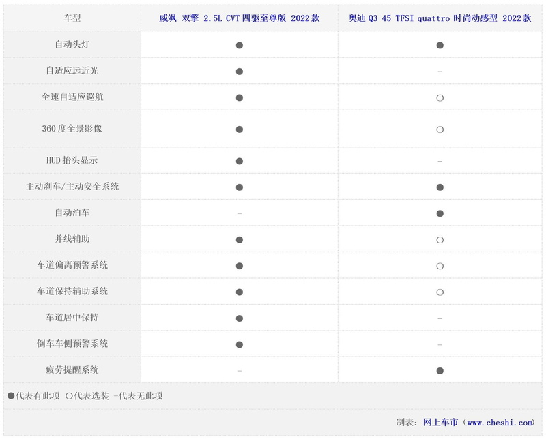Click 奥迪 Q3 hollow circle for 车道保持辅助系统
Viewport: 546px width, 439px height.
(x=440, y=292)
